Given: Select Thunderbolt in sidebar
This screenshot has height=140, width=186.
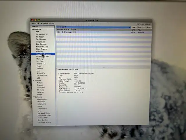Looking at the screenshot, I should coord(42,76).
